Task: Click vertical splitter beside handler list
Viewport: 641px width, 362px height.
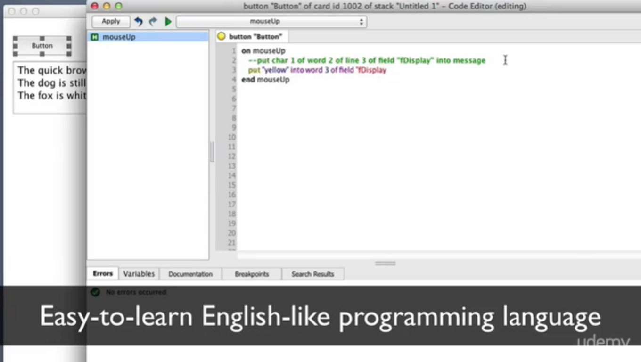Action: coord(212,152)
